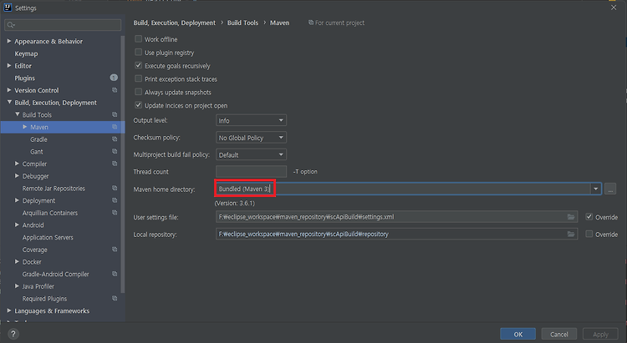Select Remote Jar Repositories page
Screen dimensions: 627x343
[54, 189]
